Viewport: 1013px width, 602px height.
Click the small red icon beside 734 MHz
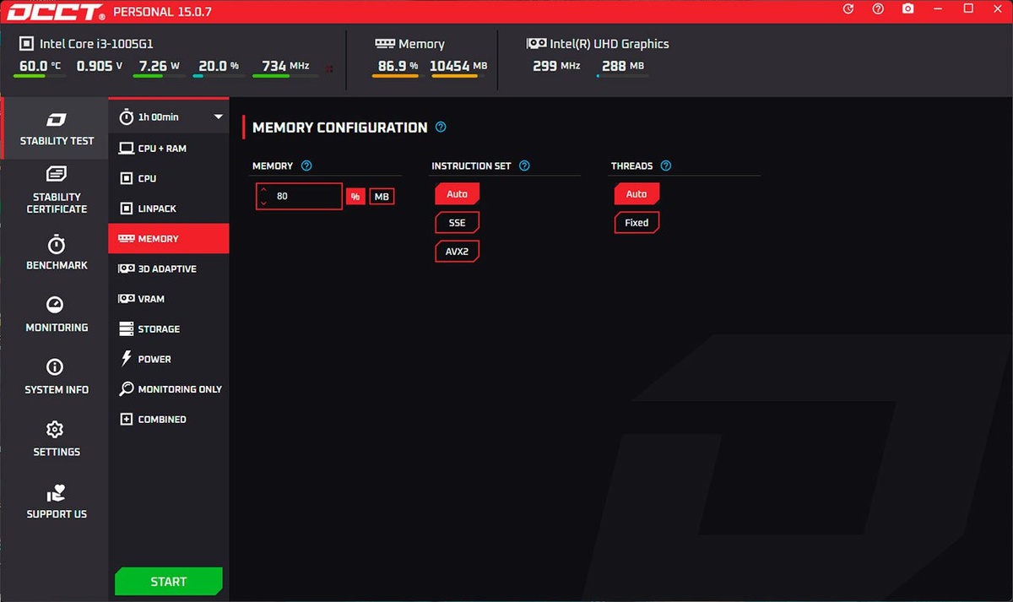click(x=328, y=68)
